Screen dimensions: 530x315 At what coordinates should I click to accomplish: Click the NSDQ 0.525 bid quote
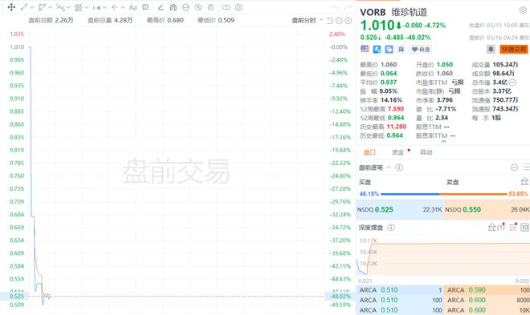(x=400, y=209)
